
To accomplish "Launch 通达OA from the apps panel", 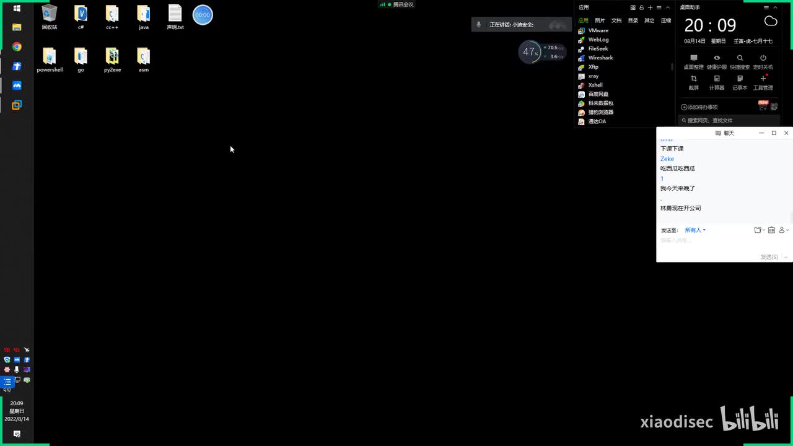I will coord(592,121).
